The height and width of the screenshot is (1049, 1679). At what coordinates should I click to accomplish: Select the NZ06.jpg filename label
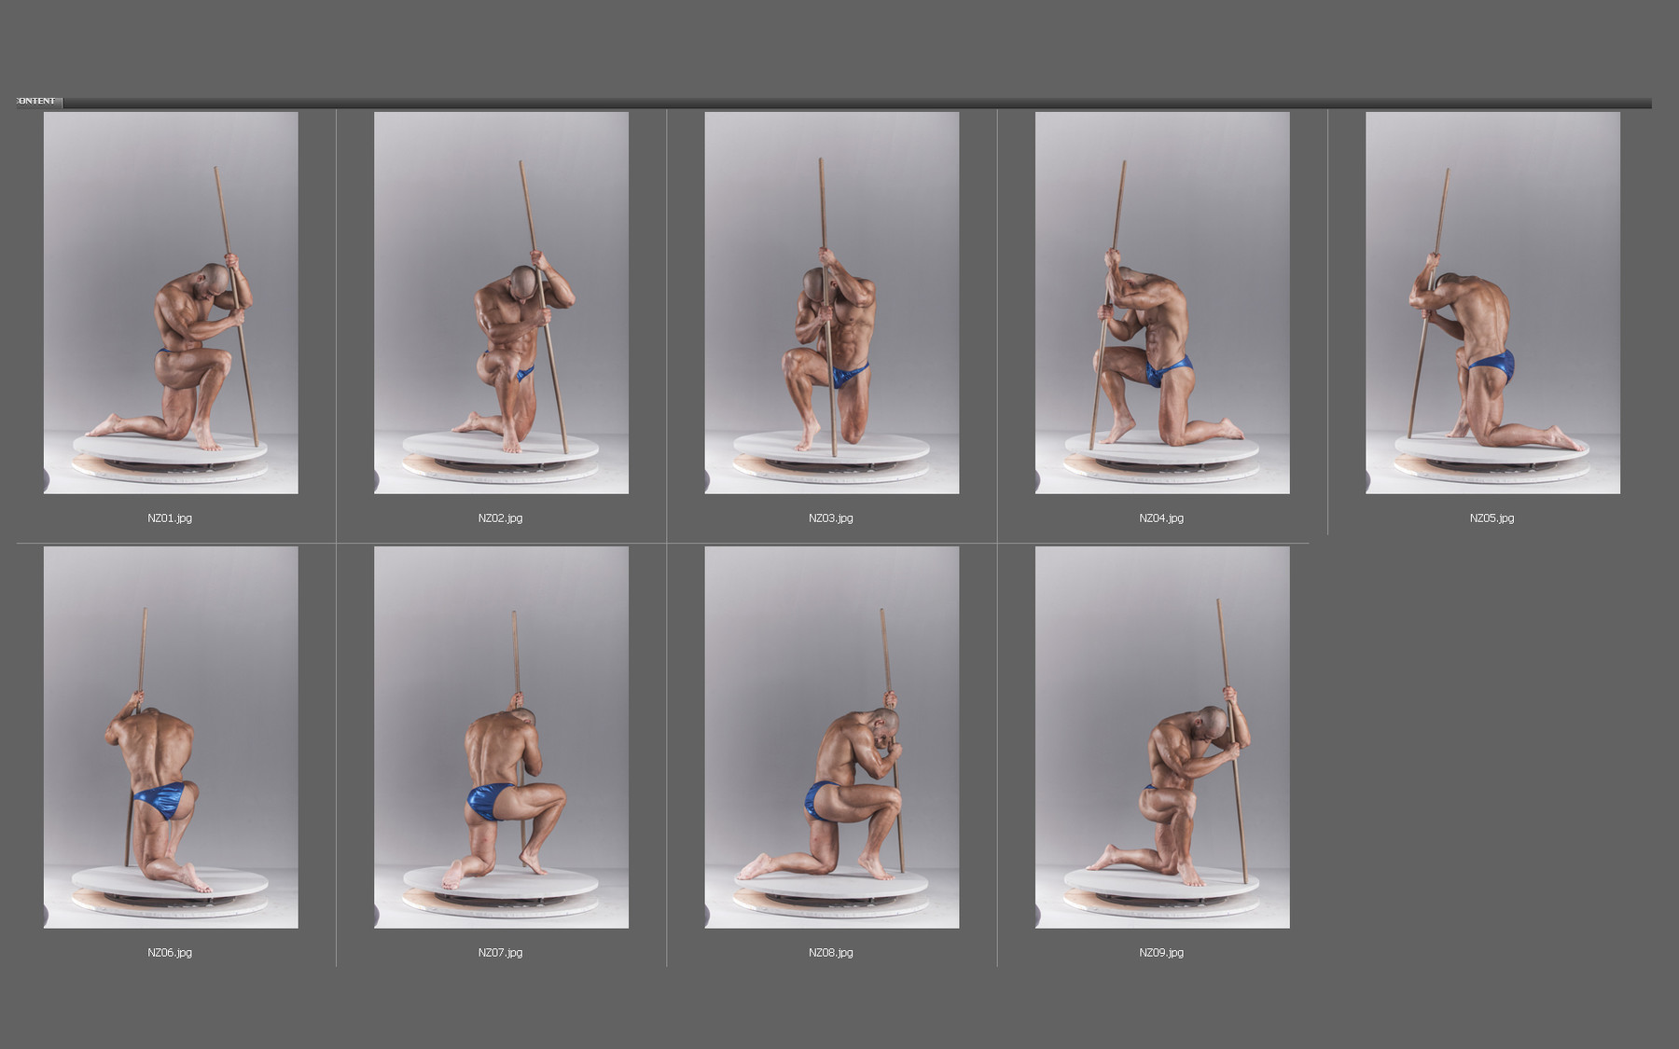pos(169,953)
